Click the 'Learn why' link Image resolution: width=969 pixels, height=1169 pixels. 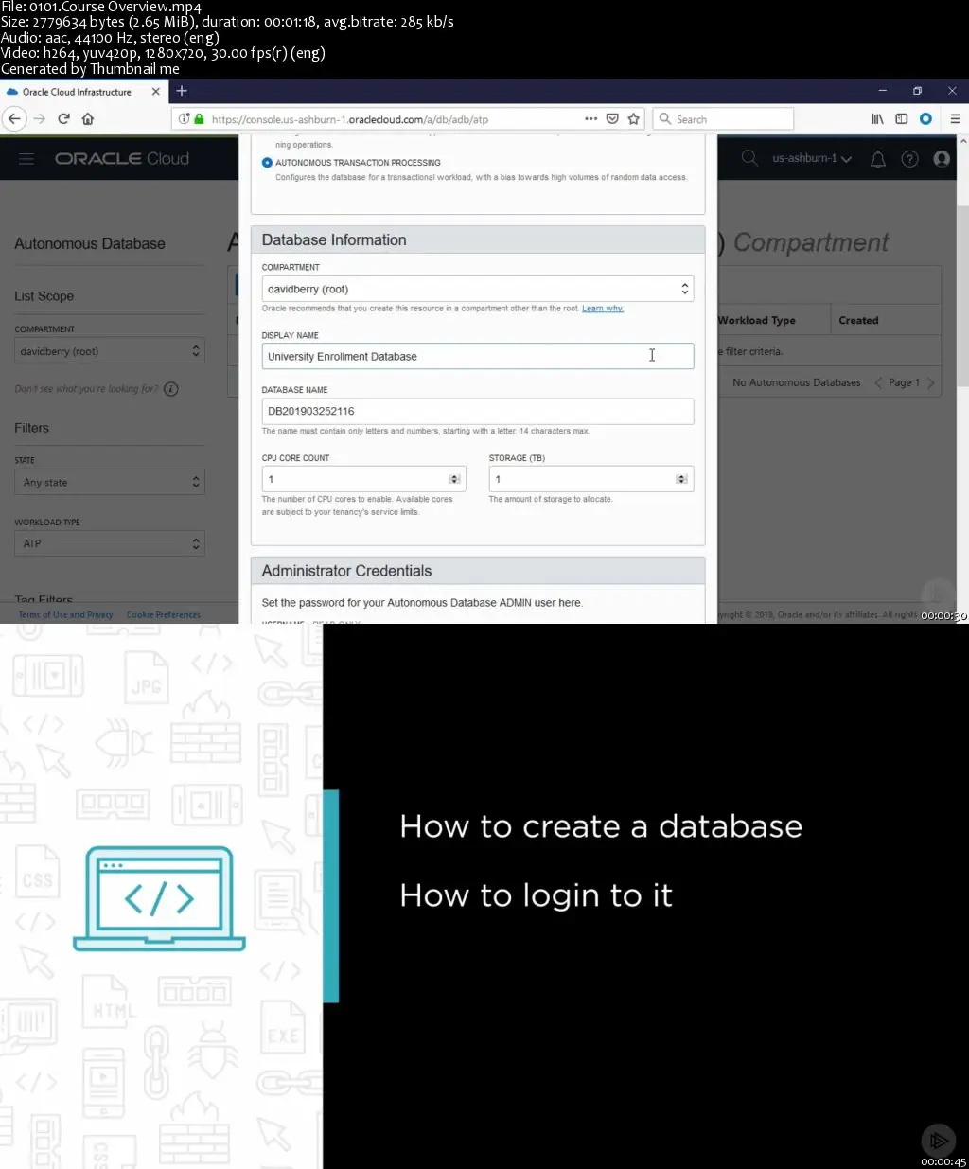click(603, 308)
